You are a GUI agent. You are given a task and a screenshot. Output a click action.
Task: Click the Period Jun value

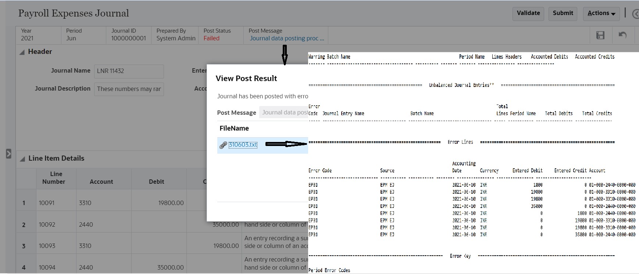[x=71, y=38]
